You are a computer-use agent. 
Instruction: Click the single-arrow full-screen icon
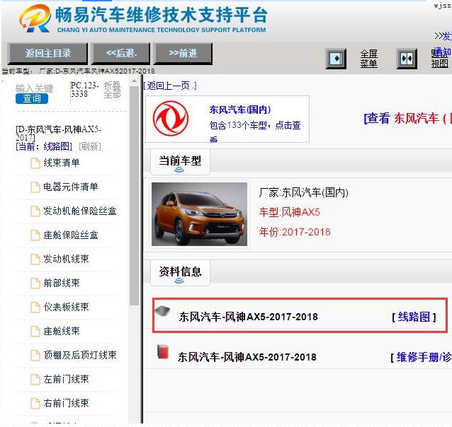click(336, 59)
